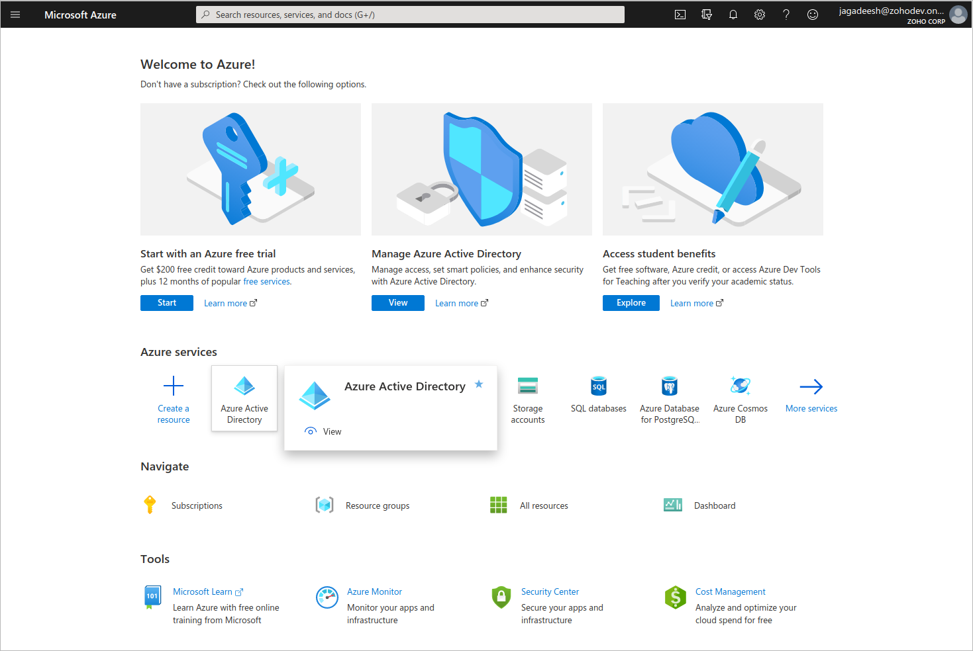Click the More services arrow icon
Screen dimensions: 973x651
tap(811, 386)
